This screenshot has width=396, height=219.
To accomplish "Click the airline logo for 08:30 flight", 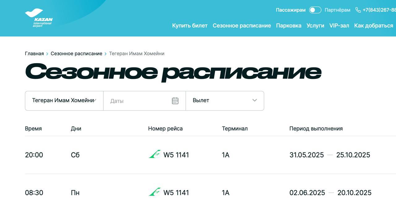I will pos(155,192).
